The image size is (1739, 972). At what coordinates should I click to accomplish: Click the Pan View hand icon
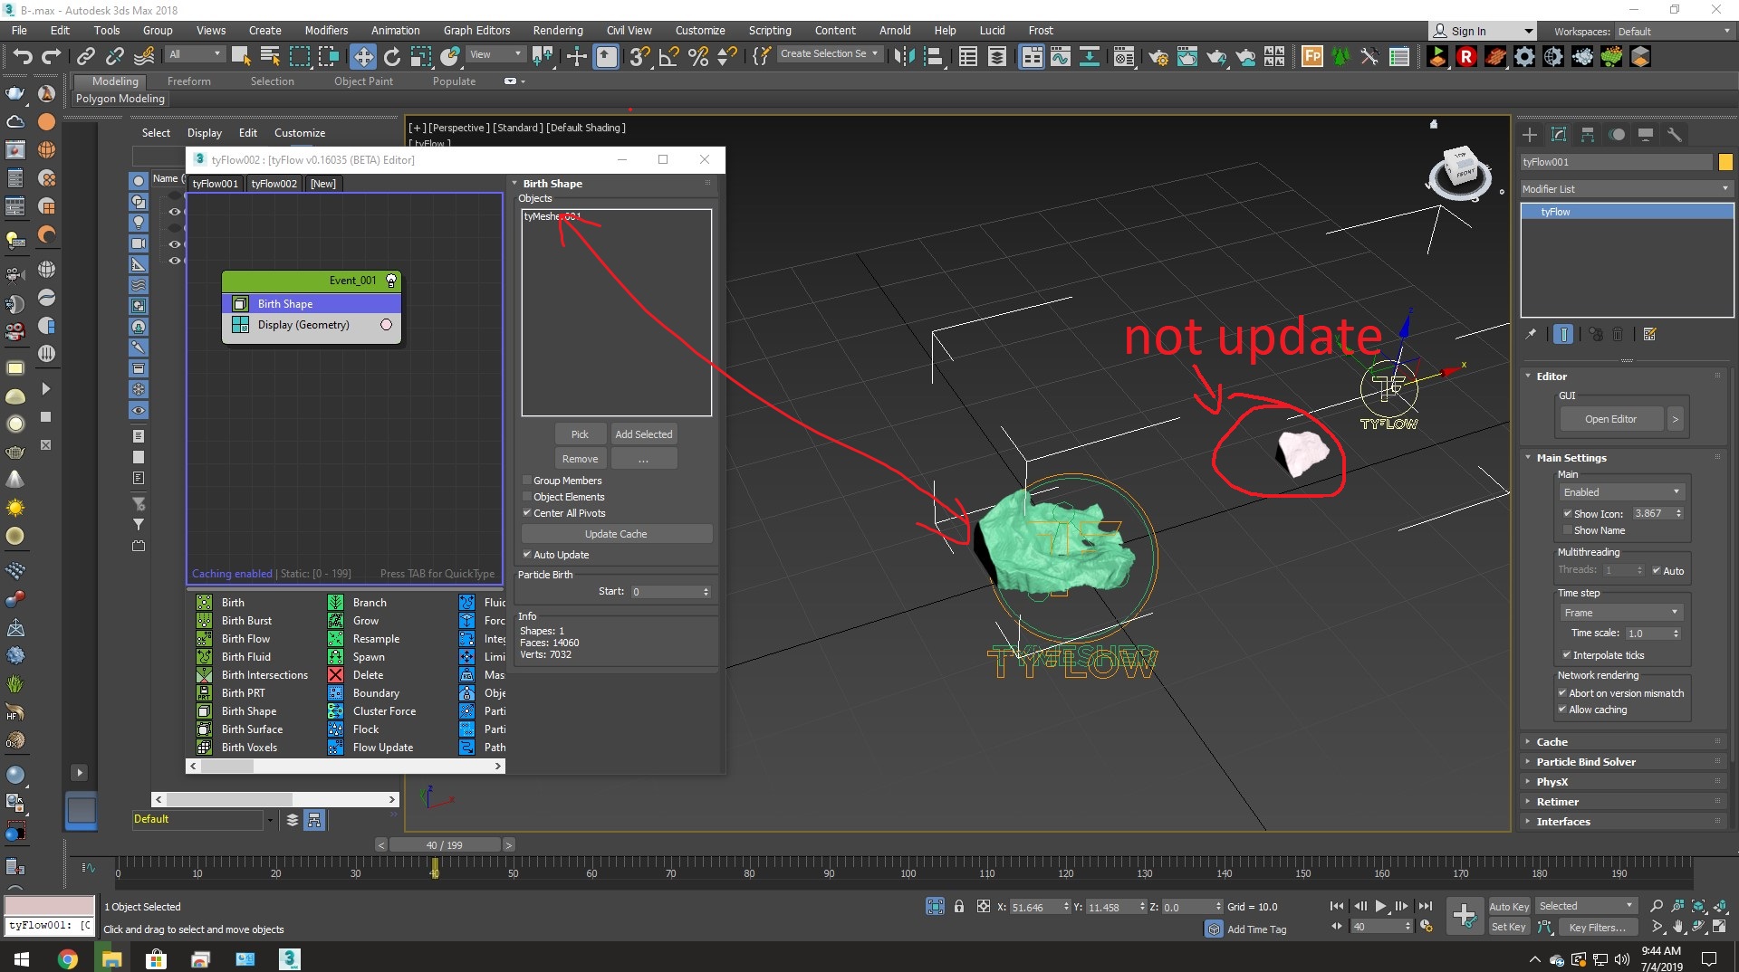click(1678, 927)
